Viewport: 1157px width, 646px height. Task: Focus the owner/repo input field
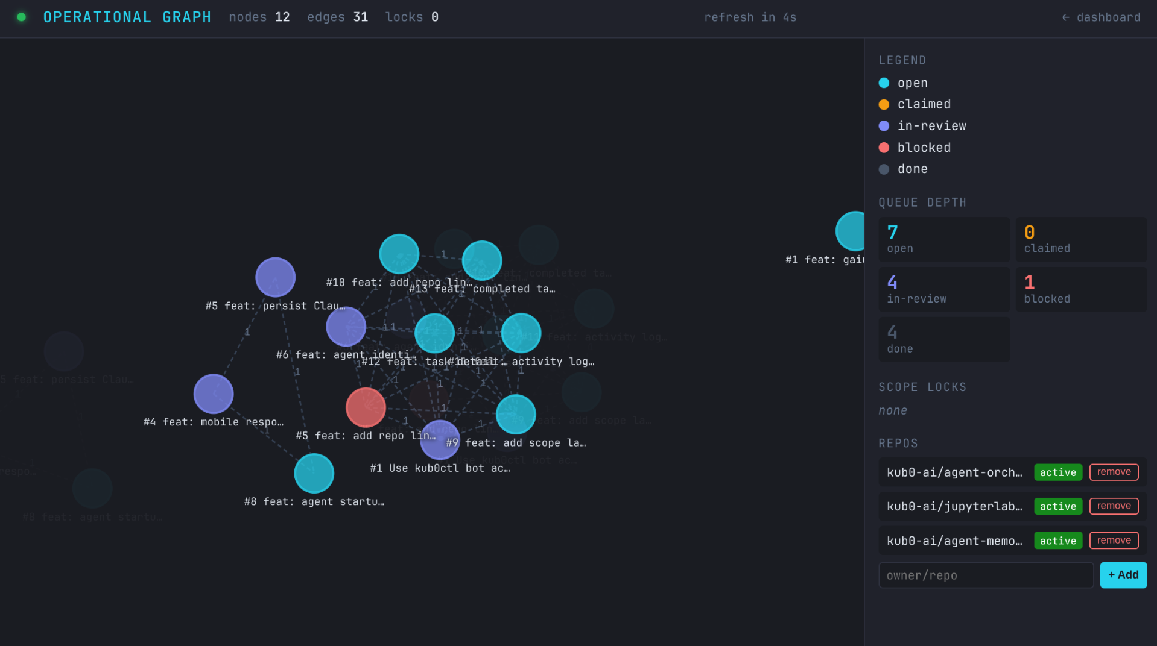pyautogui.click(x=986, y=575)
